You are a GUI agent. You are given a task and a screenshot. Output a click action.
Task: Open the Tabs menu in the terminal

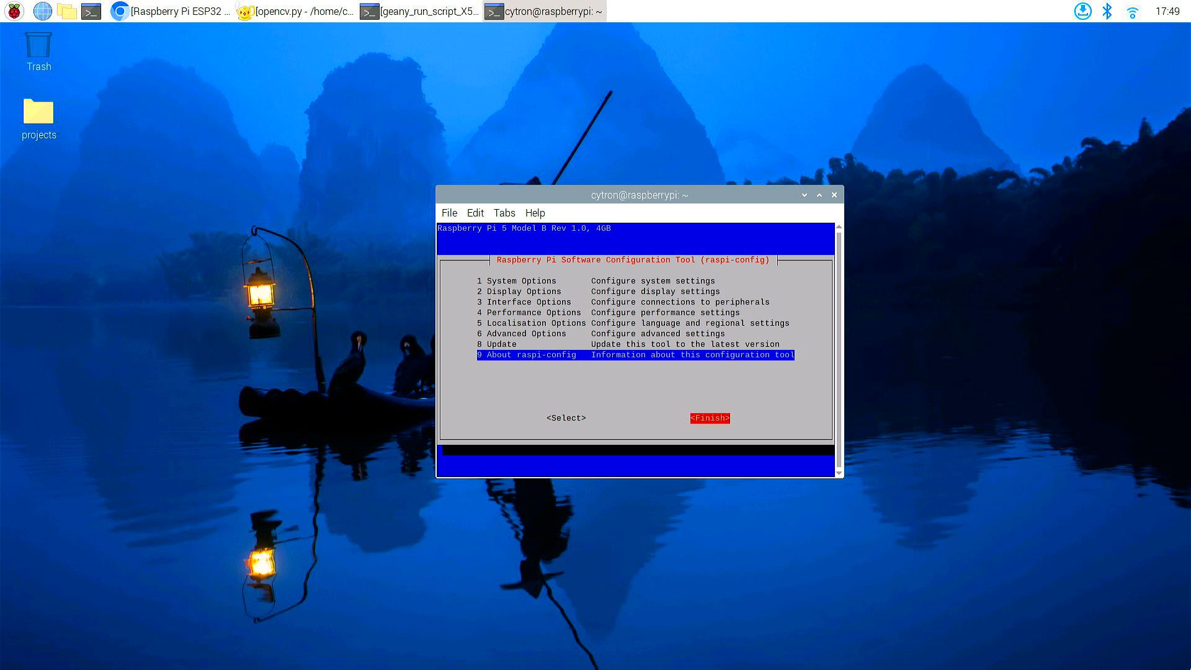pyautogui.click(x=504, y=213)
